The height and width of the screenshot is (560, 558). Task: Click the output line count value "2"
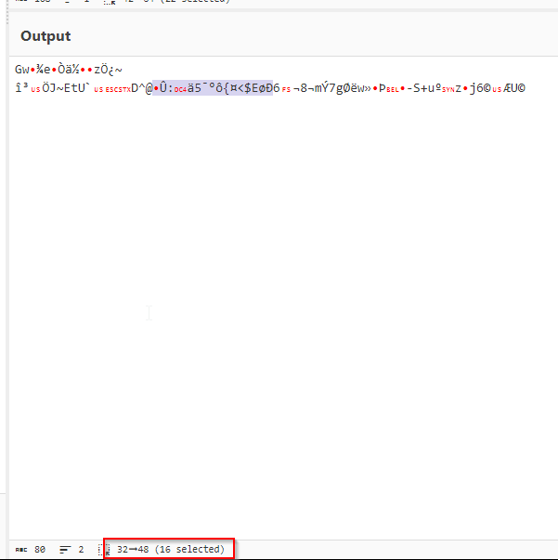click(x=81, y=549)
